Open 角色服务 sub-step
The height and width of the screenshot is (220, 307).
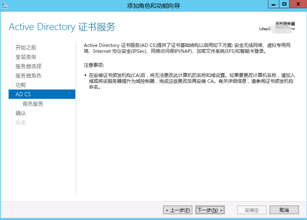point(33,104)
